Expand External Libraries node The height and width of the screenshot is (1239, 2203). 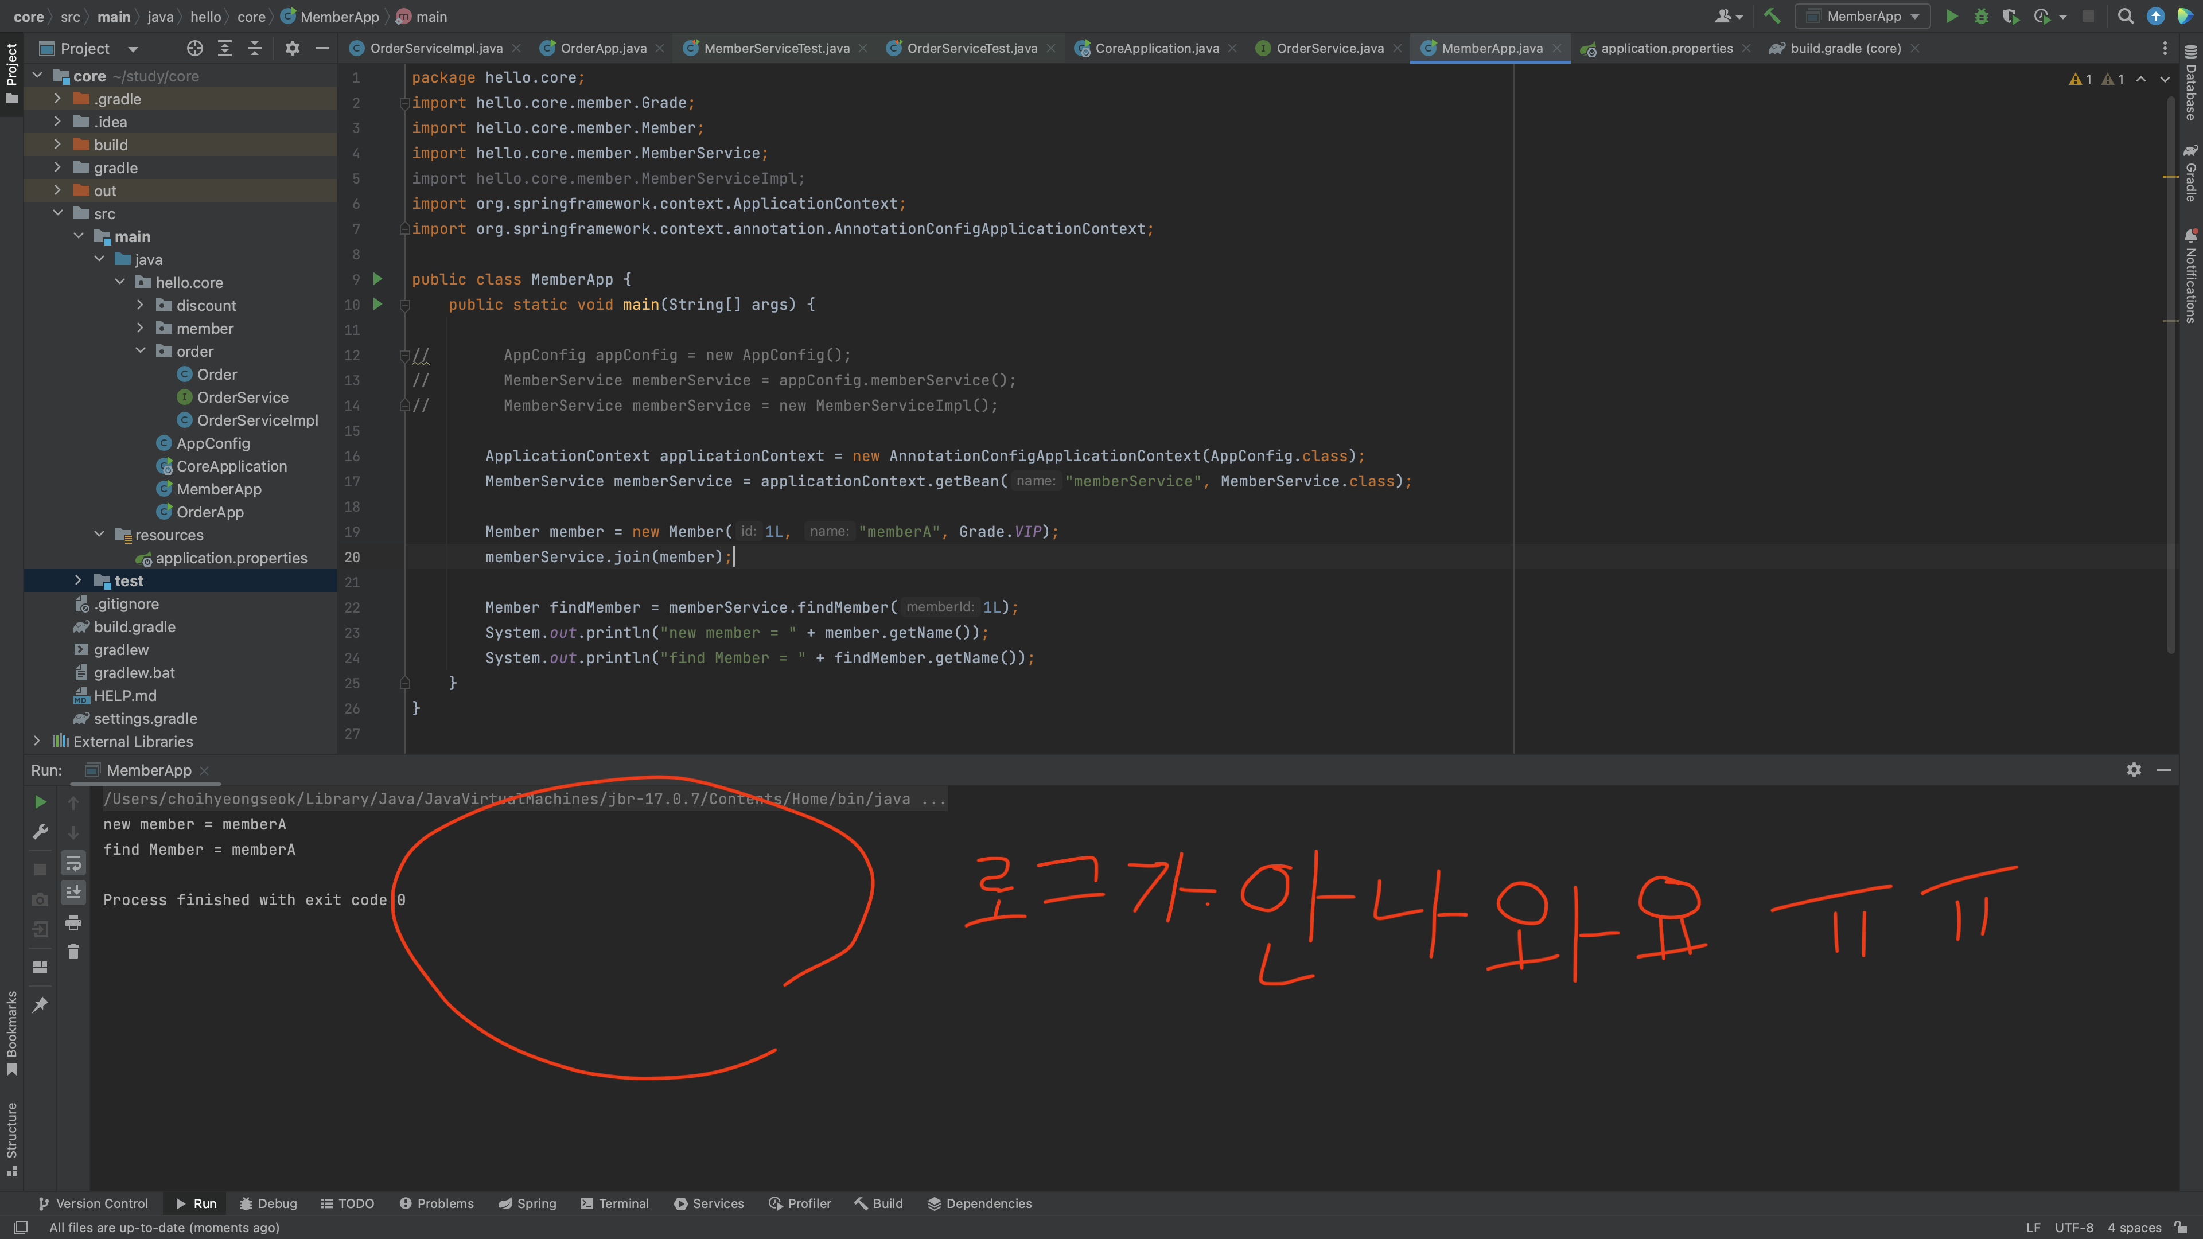pyautogui.click(x=37, y=741)
